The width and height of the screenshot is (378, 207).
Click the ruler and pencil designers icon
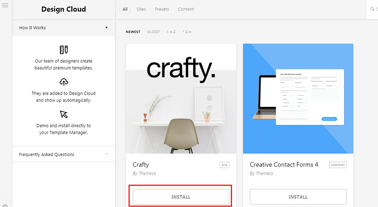pyautogui.click(x=64, y=50)
